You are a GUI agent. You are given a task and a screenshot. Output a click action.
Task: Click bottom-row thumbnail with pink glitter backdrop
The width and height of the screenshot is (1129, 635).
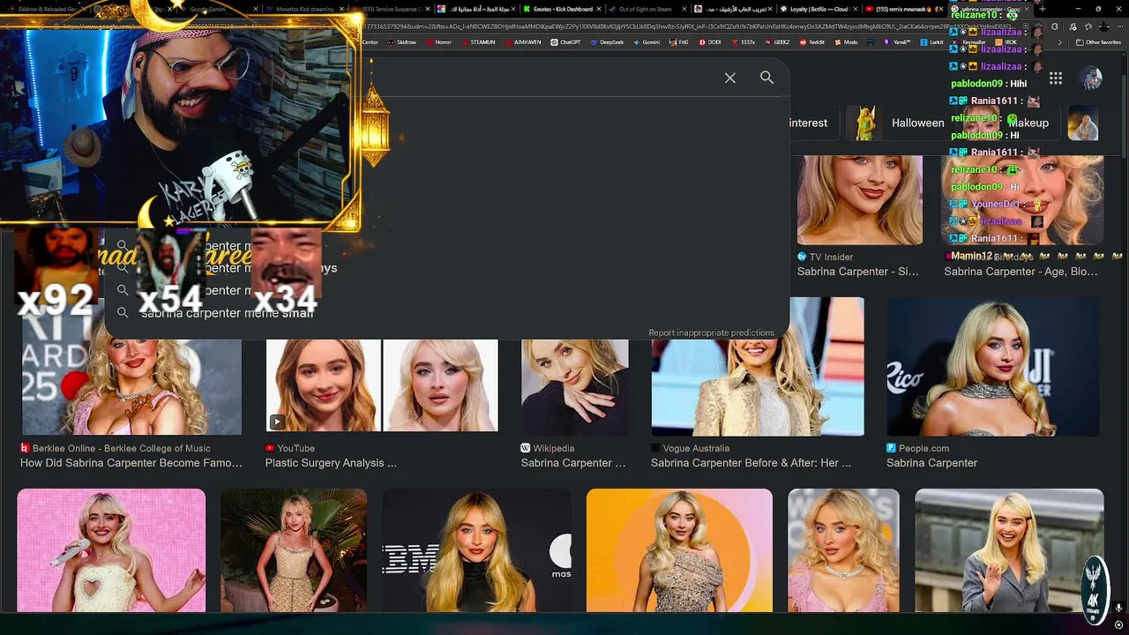(111, 550)
